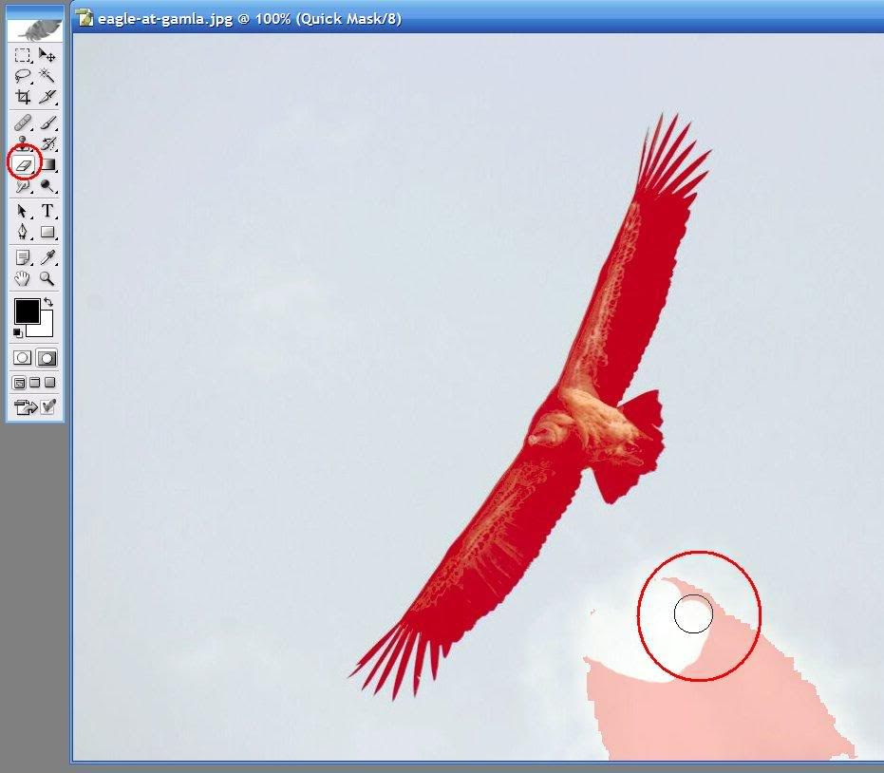Select the Eyedropper tool
Viewport: 884px width, 773px height.
point(47,257)
